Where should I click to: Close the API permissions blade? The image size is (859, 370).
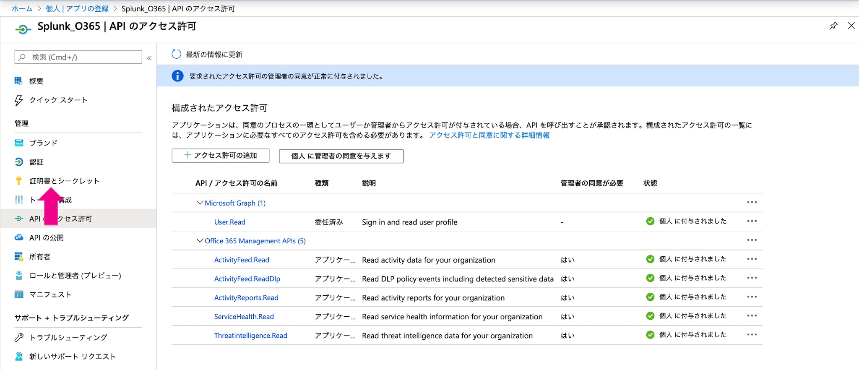click(851, 26)
